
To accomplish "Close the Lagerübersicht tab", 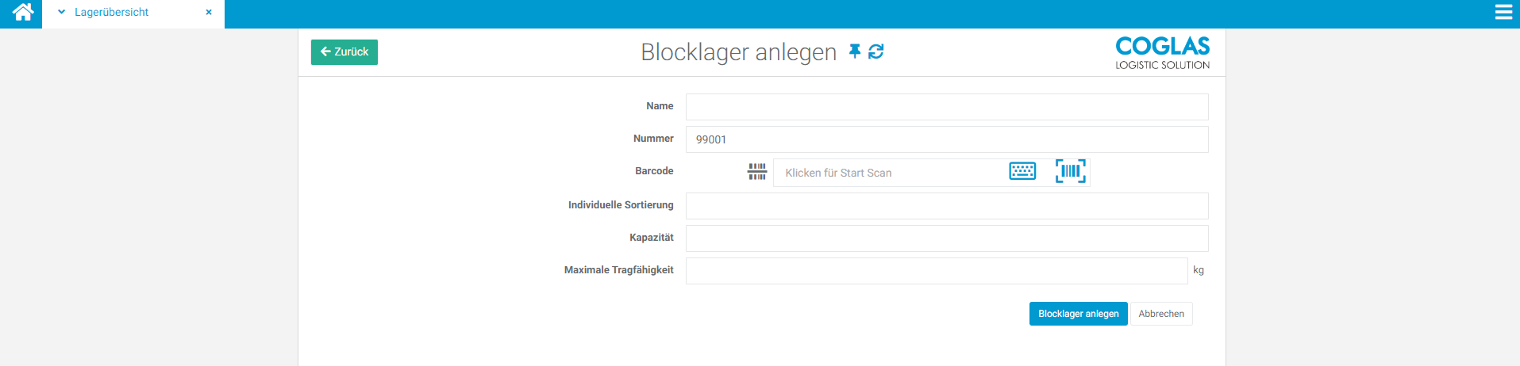I will pyautogui.click(x=209, y=13).
